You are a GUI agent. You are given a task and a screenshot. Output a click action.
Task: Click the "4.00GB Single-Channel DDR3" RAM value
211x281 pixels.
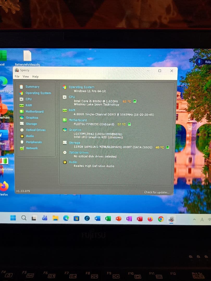click(x=95, y=114)
